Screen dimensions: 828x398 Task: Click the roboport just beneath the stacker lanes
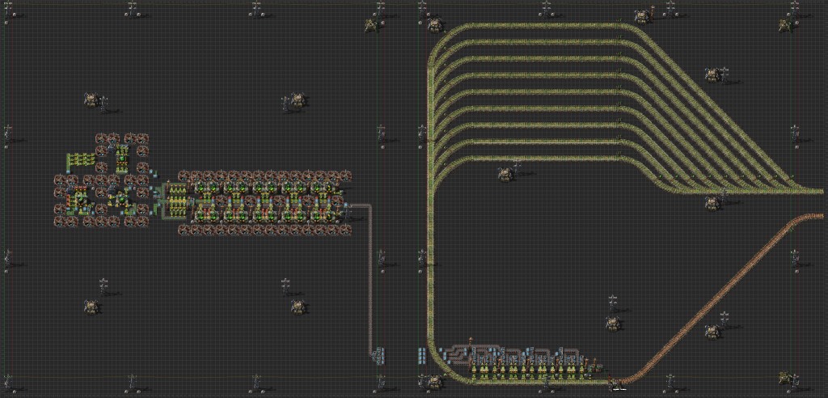505,173
